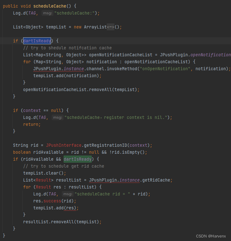Click the selected dartIsReady in the first if statement
Viewport: 231px width, 241px height.
(x=37, y=41)
